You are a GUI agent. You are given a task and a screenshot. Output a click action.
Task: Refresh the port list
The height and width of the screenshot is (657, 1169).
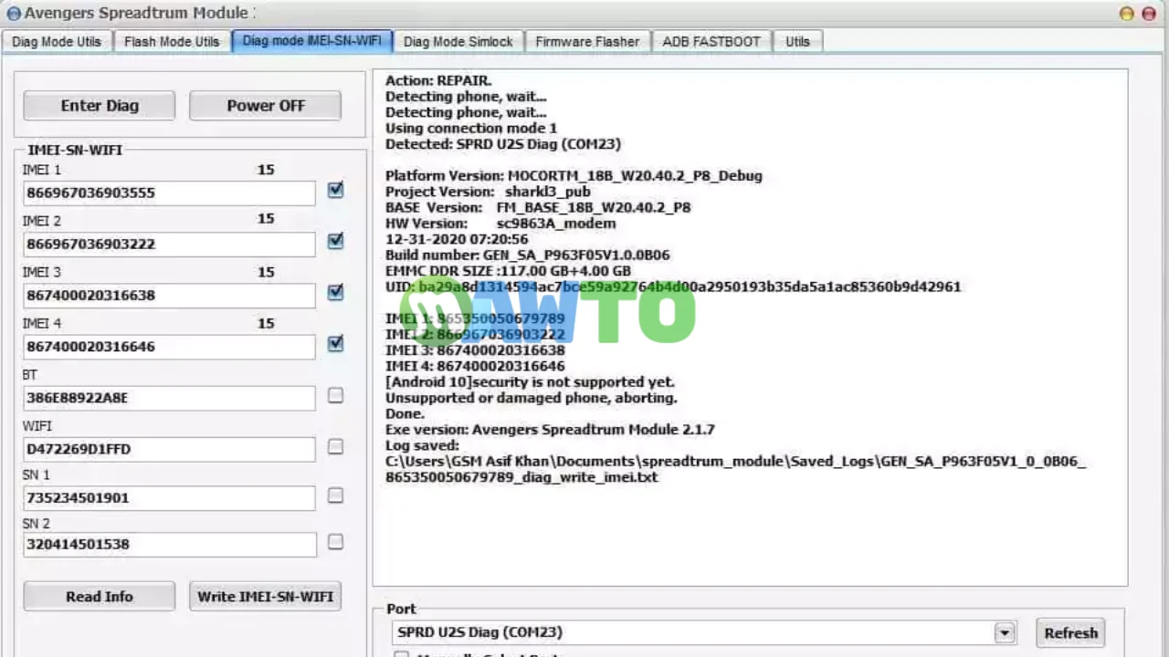(x=1071, y=633)
